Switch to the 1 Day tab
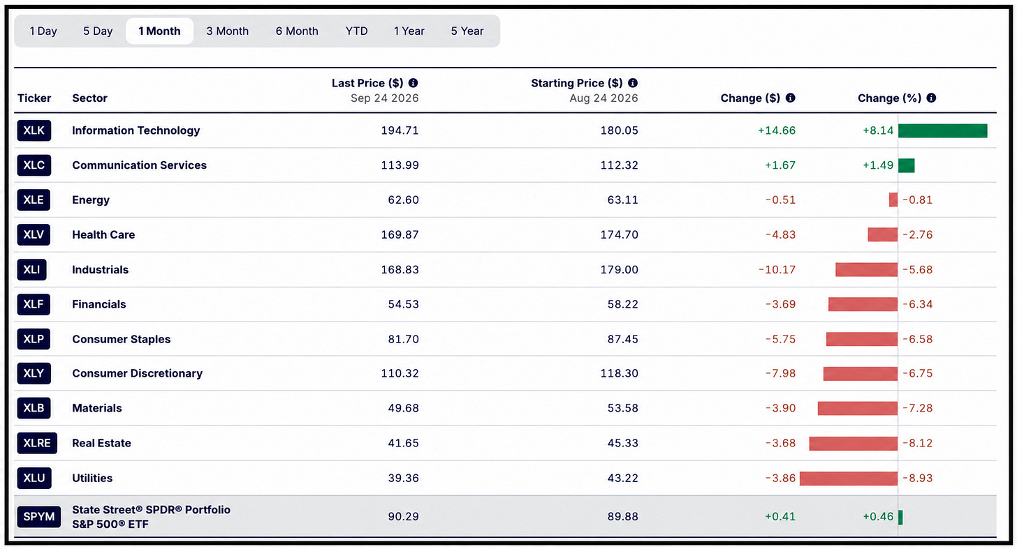The width and height of the screenshot is (1017, 549). 43,31
